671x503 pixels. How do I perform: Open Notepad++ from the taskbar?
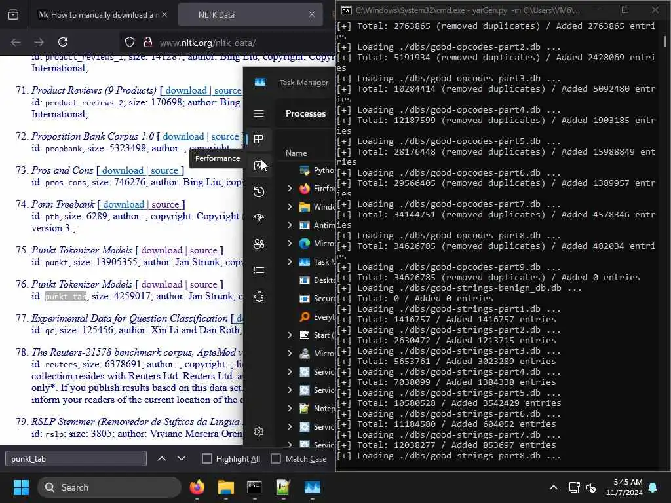click(x=283, y=487)
